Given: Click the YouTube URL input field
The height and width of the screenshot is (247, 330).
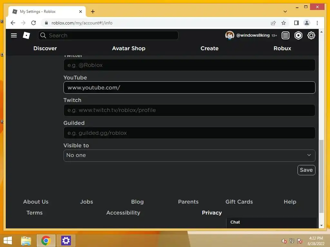Looking at the screenshot, I should 189,87.
